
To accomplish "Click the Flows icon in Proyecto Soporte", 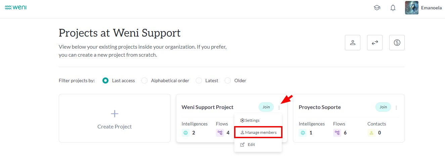I will click(x=337, y=133).
